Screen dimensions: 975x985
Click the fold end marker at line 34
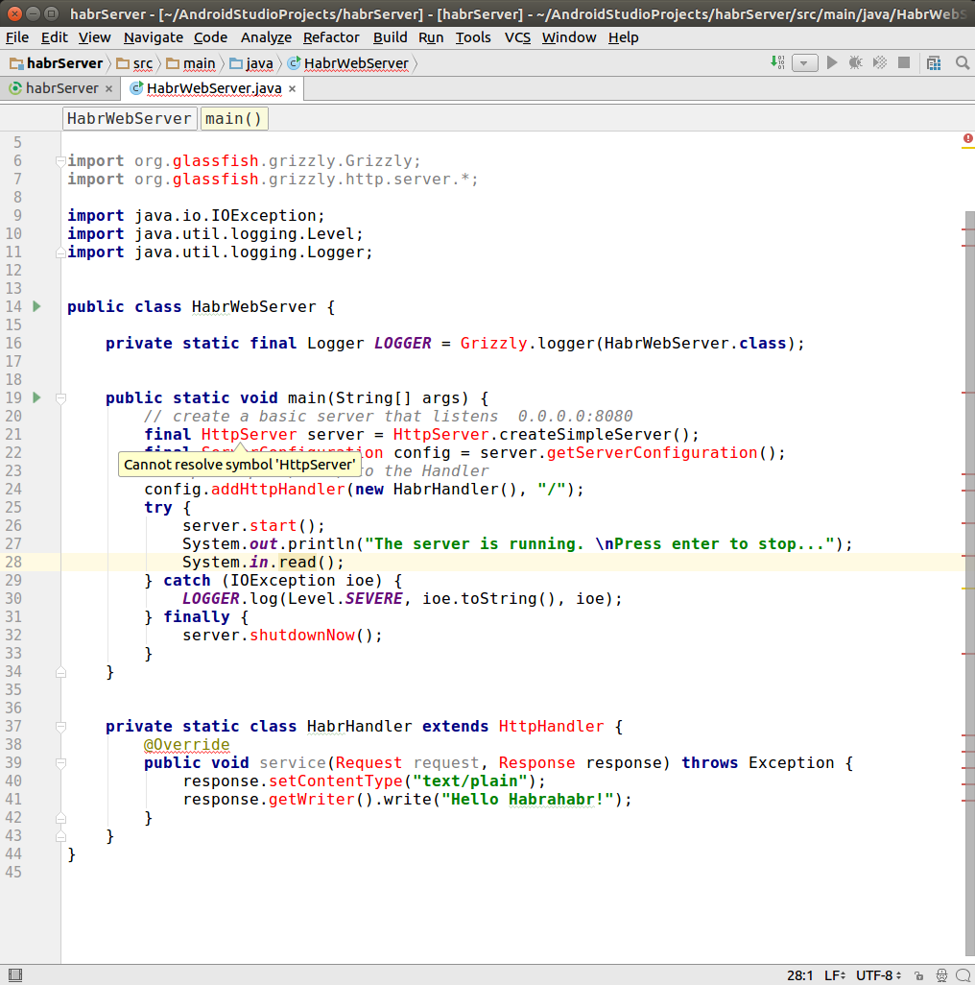(x=60, y=672)
